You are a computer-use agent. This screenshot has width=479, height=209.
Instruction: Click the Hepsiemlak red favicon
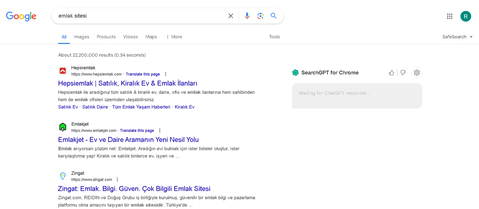point(63,71)
